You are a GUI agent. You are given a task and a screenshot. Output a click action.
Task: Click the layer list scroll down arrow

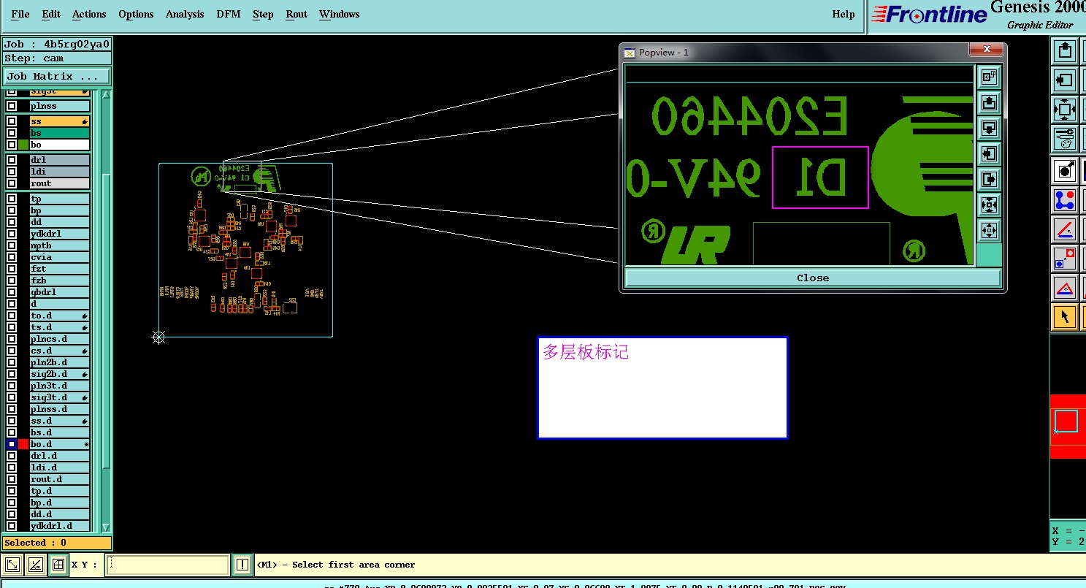pos(106,527)
